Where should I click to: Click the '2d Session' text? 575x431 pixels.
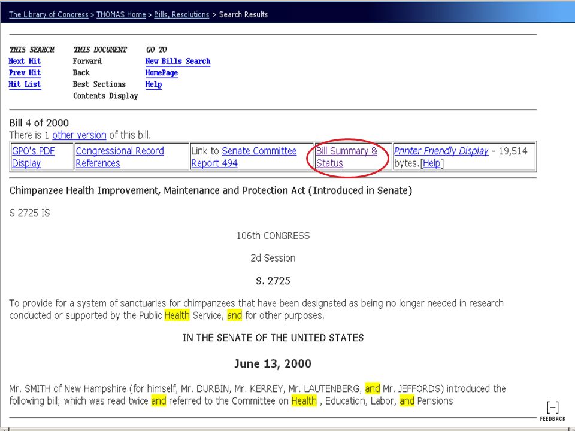(273, 258)
